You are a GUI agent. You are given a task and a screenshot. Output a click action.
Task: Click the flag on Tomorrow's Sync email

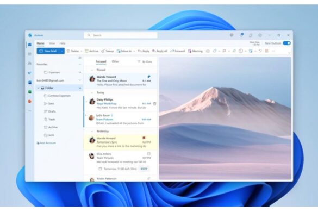point(144,138)
